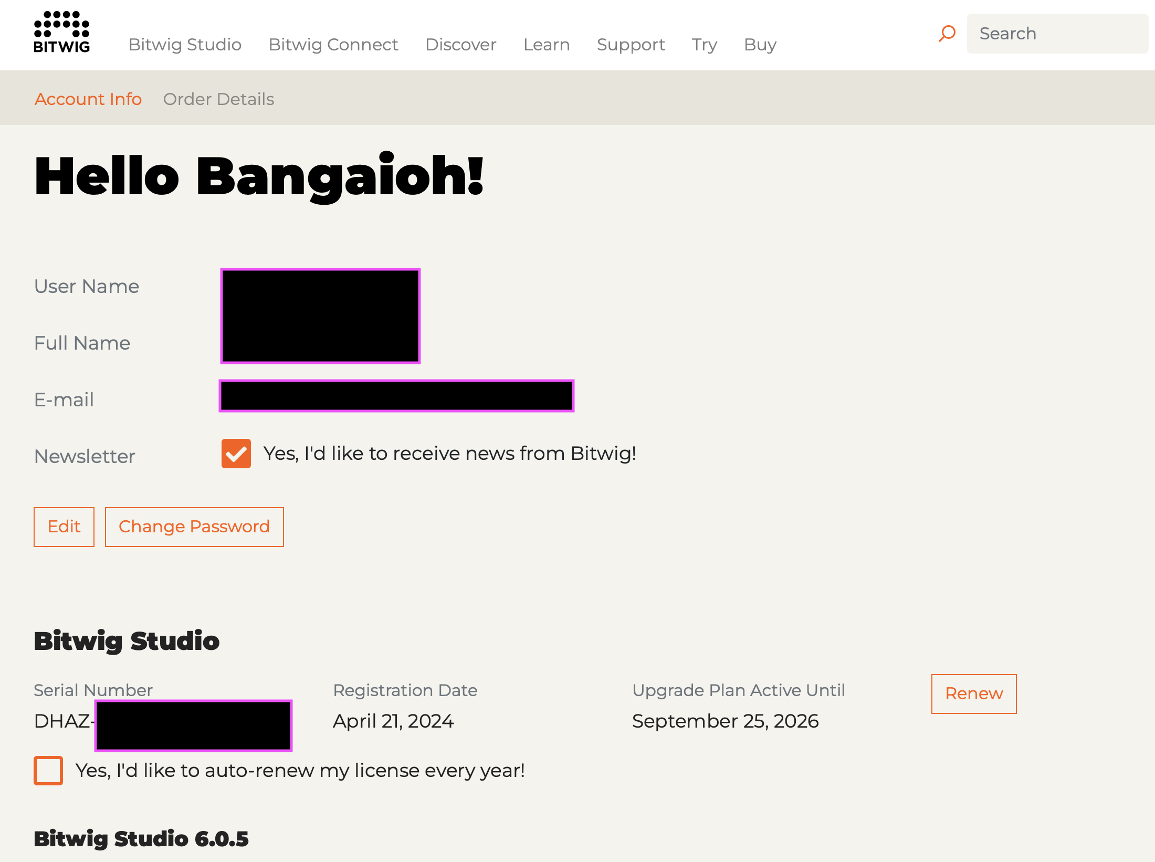
Task: Open the Bitwig Connect menu
Action: [x=333, y=45]
